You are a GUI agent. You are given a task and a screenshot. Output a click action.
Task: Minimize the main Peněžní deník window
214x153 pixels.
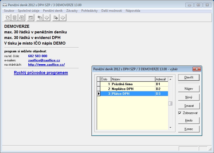point(189,5)
